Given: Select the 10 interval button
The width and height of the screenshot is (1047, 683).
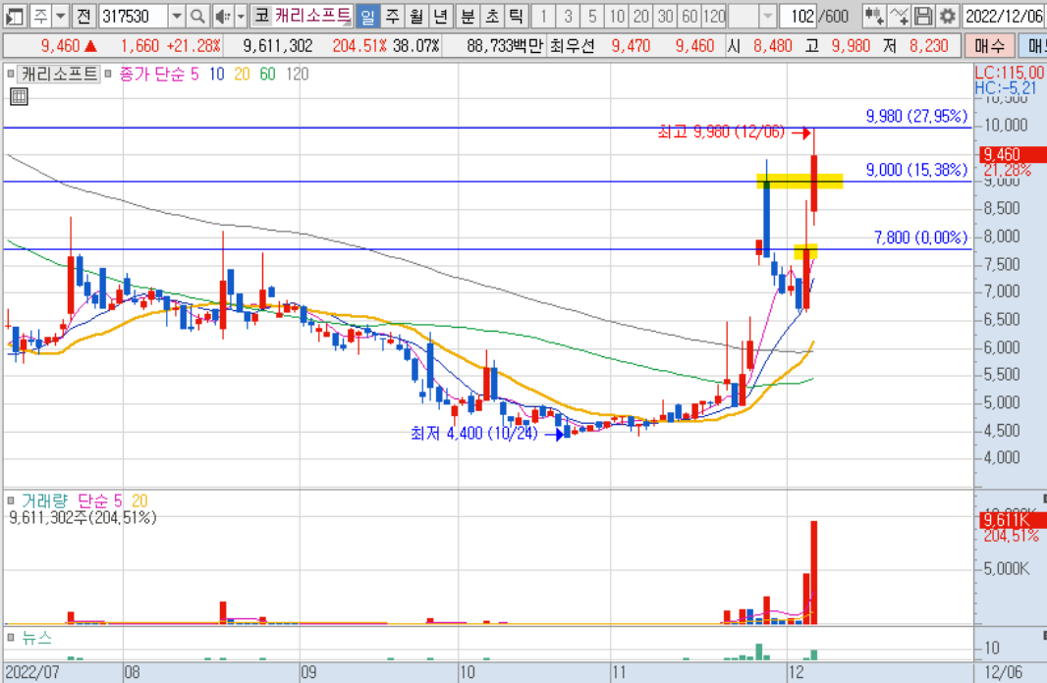Looking at the screenshot, I should coord(616,16).
